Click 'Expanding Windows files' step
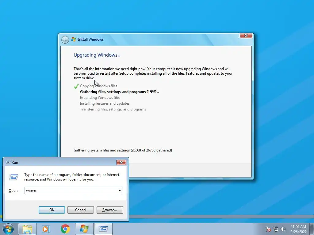The height and width of the screenshot is (235, 314). [x=100, y=98]
